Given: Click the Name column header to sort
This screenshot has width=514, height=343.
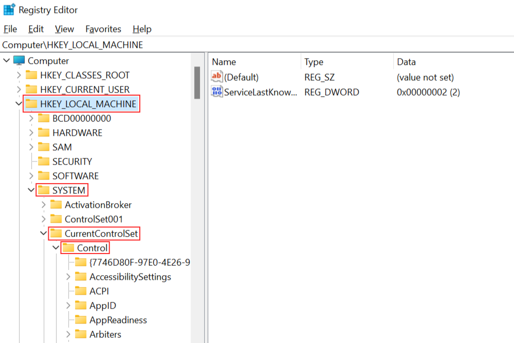Looking at the screenshot, I should (224, 62).
